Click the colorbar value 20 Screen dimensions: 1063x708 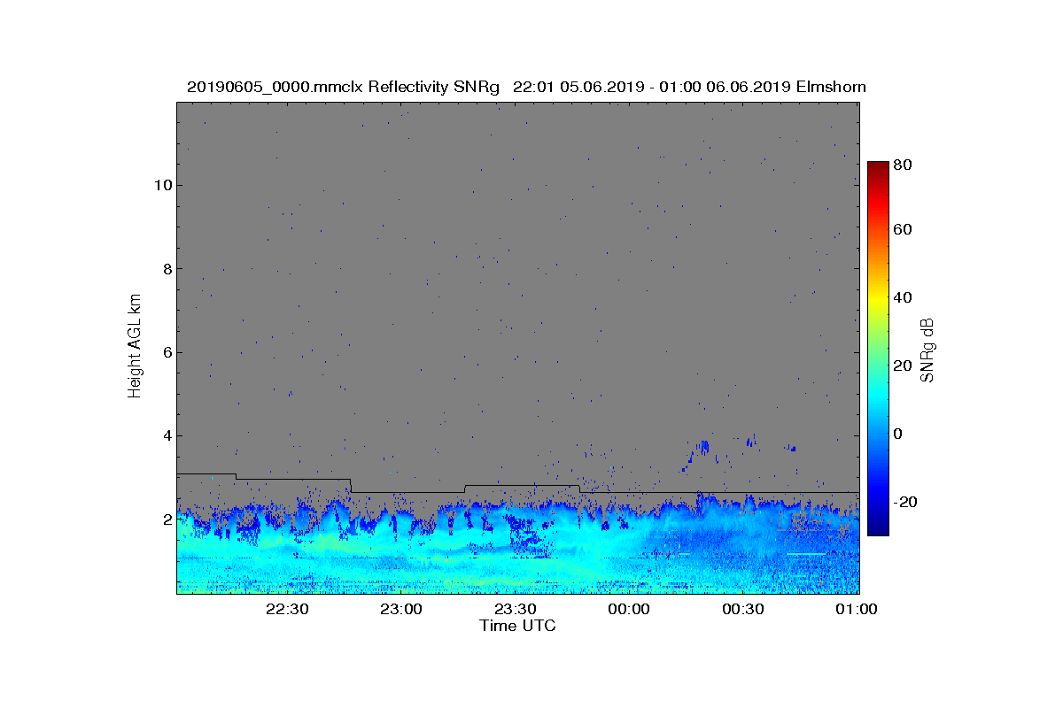click(x=904, y=366)
